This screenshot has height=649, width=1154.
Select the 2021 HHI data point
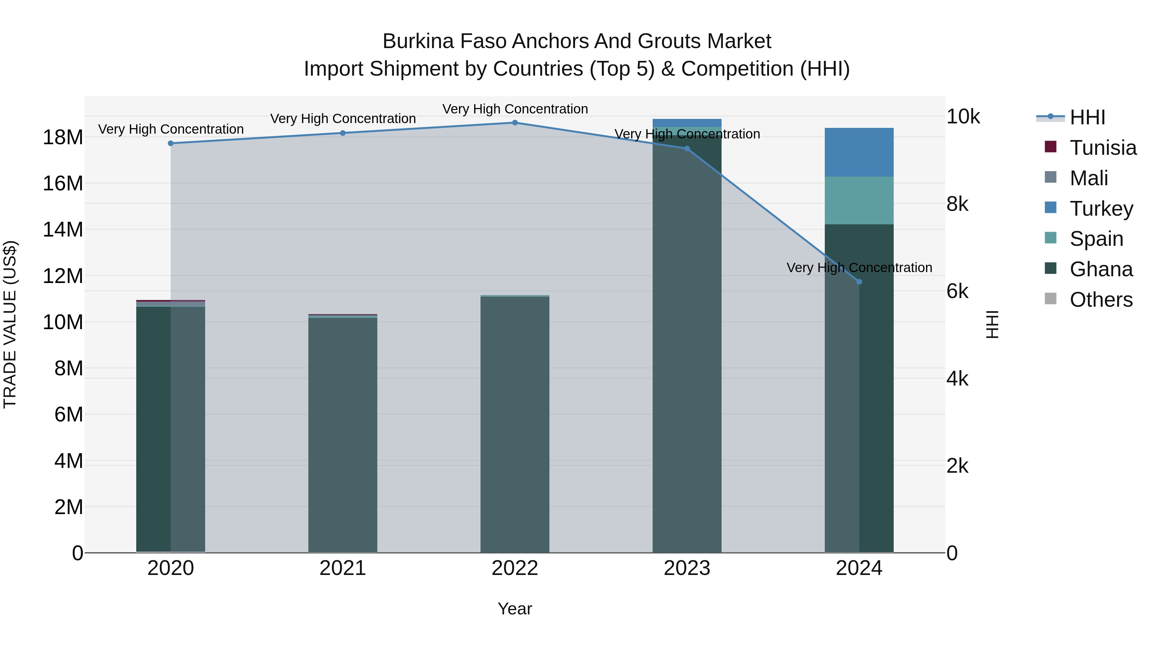tap(343, 133)
